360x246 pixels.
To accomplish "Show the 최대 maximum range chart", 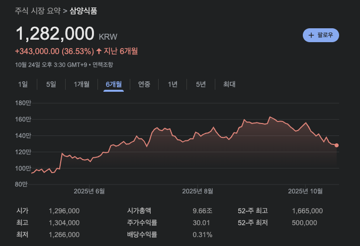I will point(229,84).
